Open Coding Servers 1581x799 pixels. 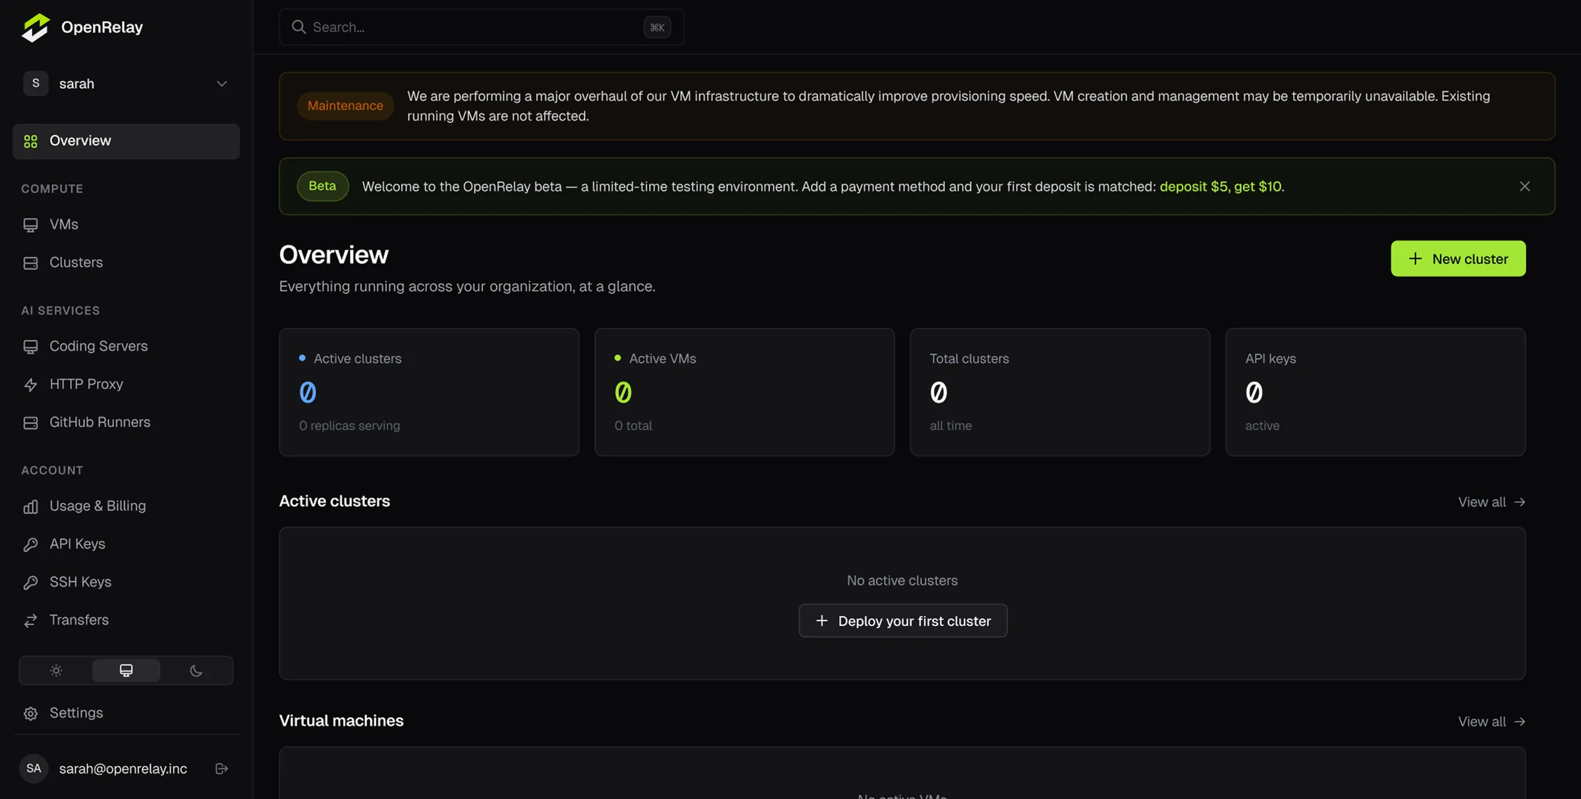126,347
